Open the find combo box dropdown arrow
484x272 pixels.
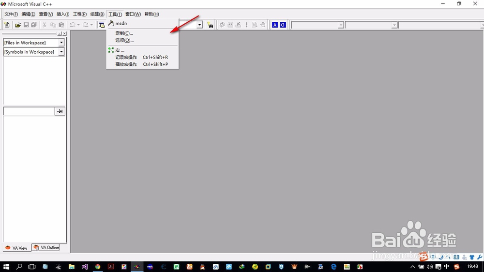(200, 25)
